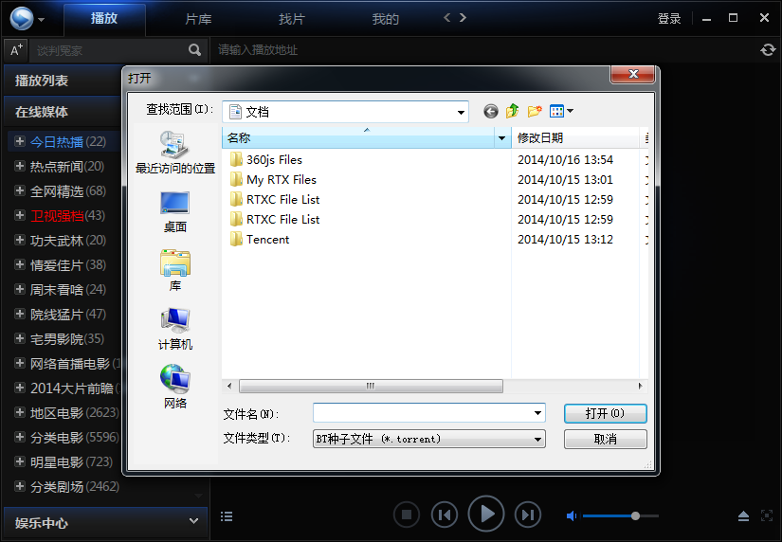
Task: Open the 文件类型 file type dropdown
Action: pos(538,440)
